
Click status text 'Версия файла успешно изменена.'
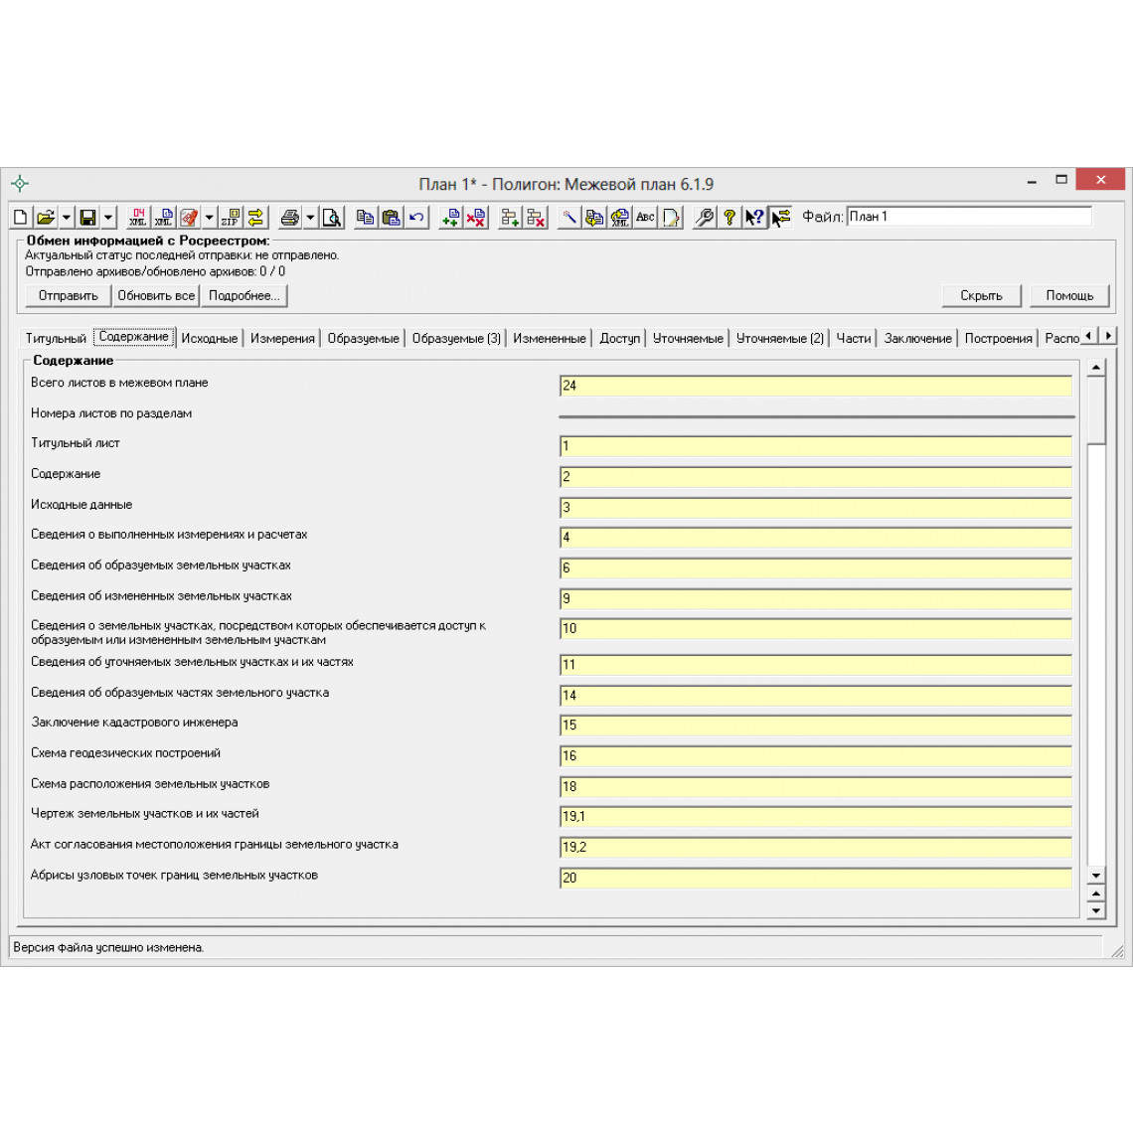click(108, 947)
